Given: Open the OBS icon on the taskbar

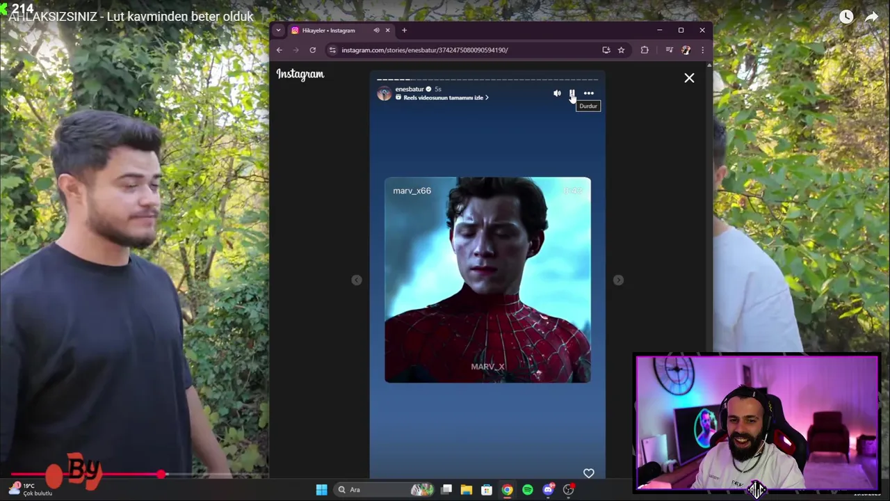Looking at the screenshot, I should pyautogui.click(x=569, y=490).
